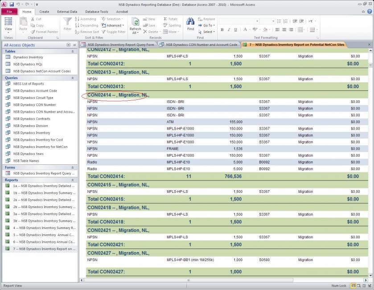Viewport: 374px width, 290px height.
Task: Open the Select dropdown in Find group
Action: [206, 32]
